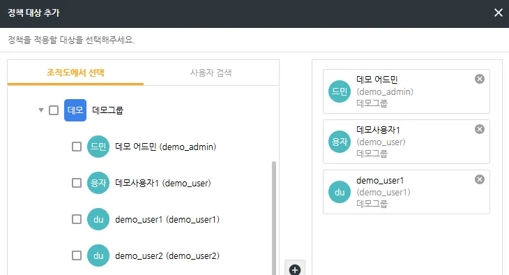Click the organization tree vertical scrollbar
Viewport: 509px width, 275px height.
pos(274,218)
